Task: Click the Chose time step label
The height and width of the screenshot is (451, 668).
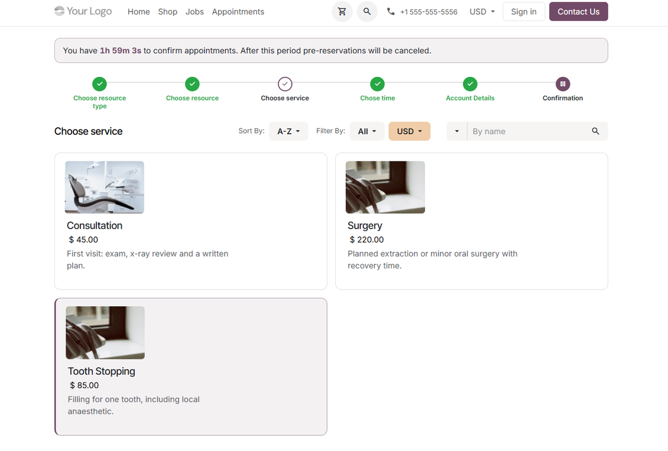Action: [378, 98]
